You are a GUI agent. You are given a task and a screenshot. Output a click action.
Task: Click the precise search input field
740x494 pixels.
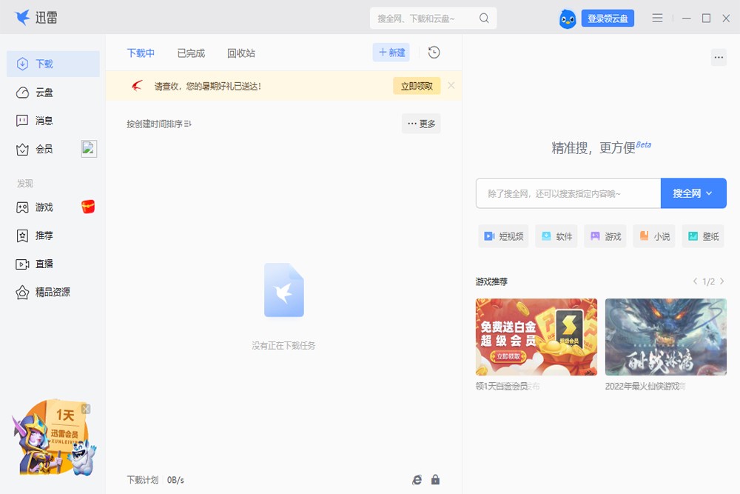coord(568,193)
